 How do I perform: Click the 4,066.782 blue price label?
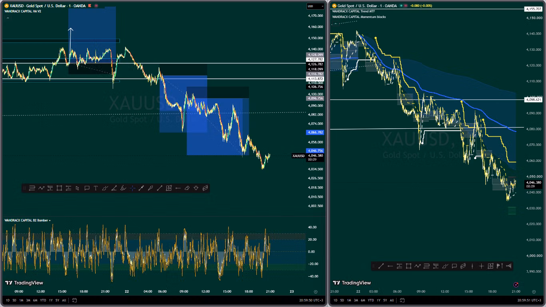click(x=315, y=132)
